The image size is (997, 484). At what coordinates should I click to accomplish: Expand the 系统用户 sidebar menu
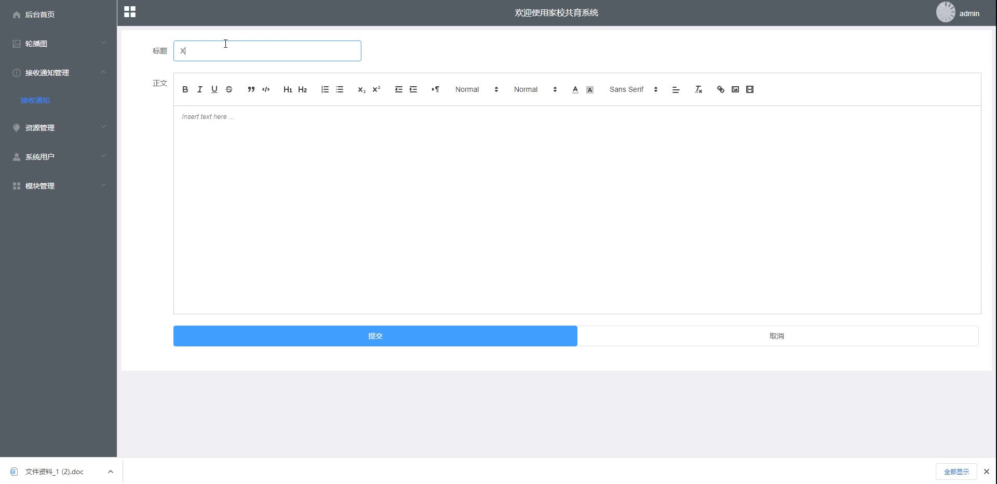click(x=58, y=157)
